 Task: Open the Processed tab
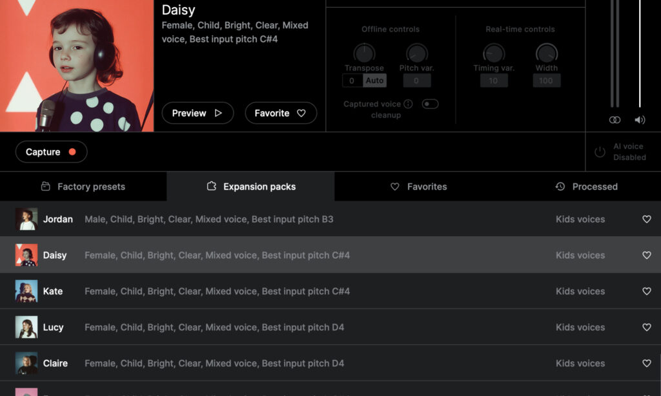[x=586, y=187]
